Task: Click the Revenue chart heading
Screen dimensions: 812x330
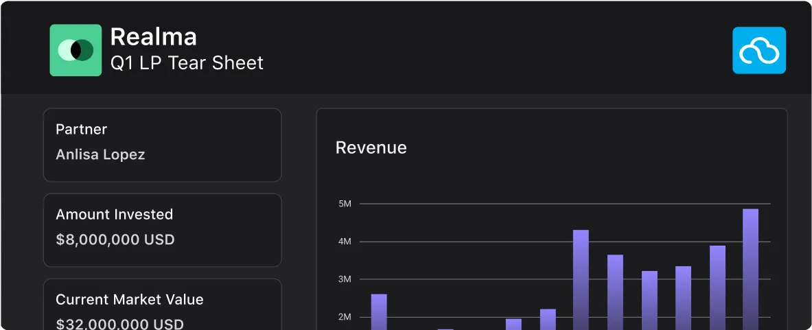Action: 371,148
